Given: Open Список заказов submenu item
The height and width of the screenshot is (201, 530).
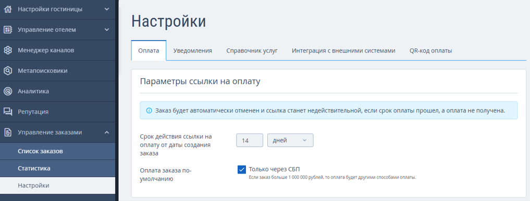Looking at the screenshot, I should click(57, 151).
